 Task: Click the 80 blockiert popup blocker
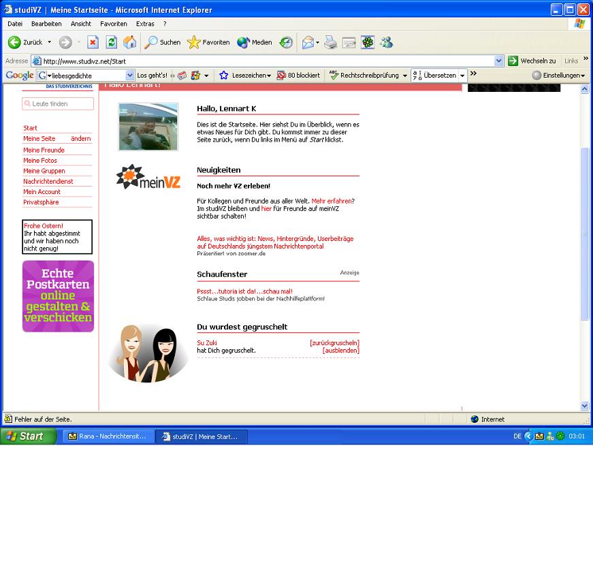pyautogui.click(x=298, y=76)
